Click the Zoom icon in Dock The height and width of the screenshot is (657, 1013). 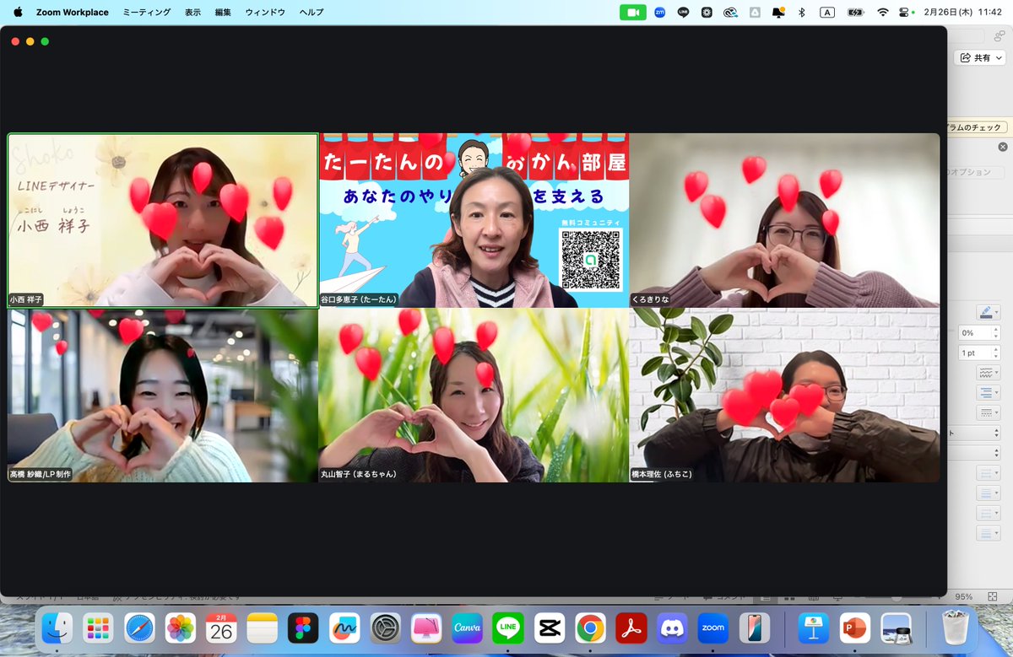(712, 628)
